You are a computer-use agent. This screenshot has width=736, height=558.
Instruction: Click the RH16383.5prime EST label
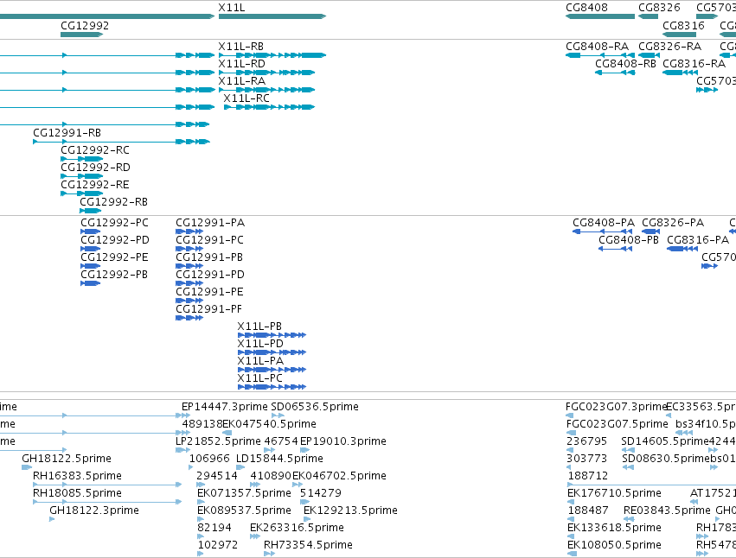click(78, 477)
